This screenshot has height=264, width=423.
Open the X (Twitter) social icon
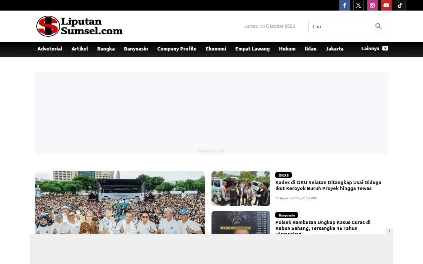[359, 5]
